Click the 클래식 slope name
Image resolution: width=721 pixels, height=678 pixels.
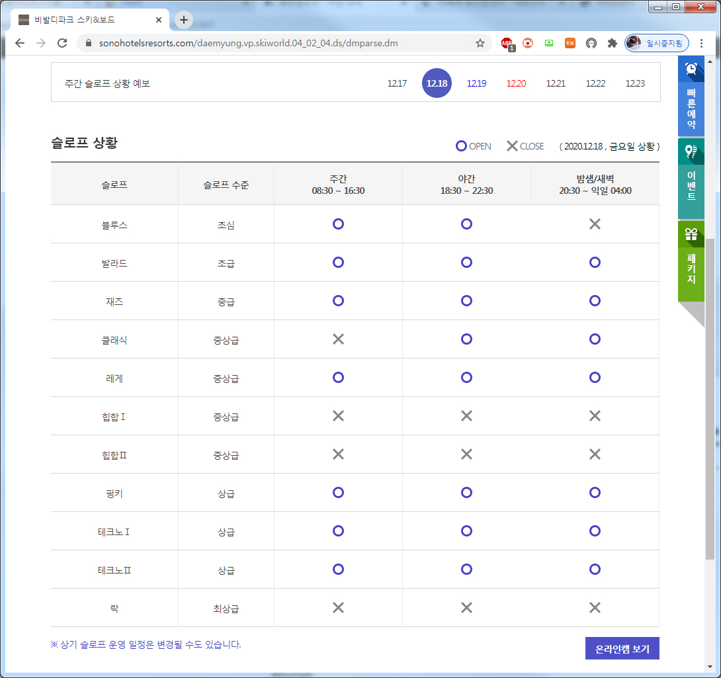pyautogui.click(x=114, y=341)
